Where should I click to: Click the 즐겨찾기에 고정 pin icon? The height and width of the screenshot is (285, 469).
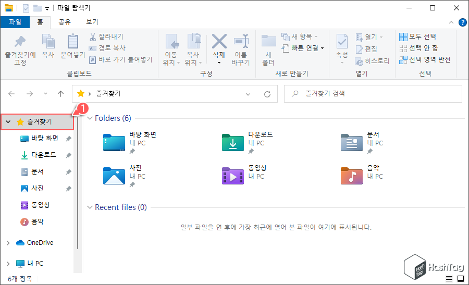coord(20,42)
